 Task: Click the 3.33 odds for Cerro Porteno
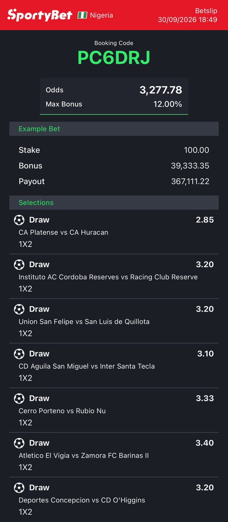(x=205, y=398)
